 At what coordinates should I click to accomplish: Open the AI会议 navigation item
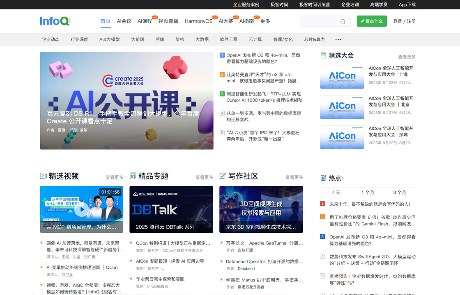point(124,21)
